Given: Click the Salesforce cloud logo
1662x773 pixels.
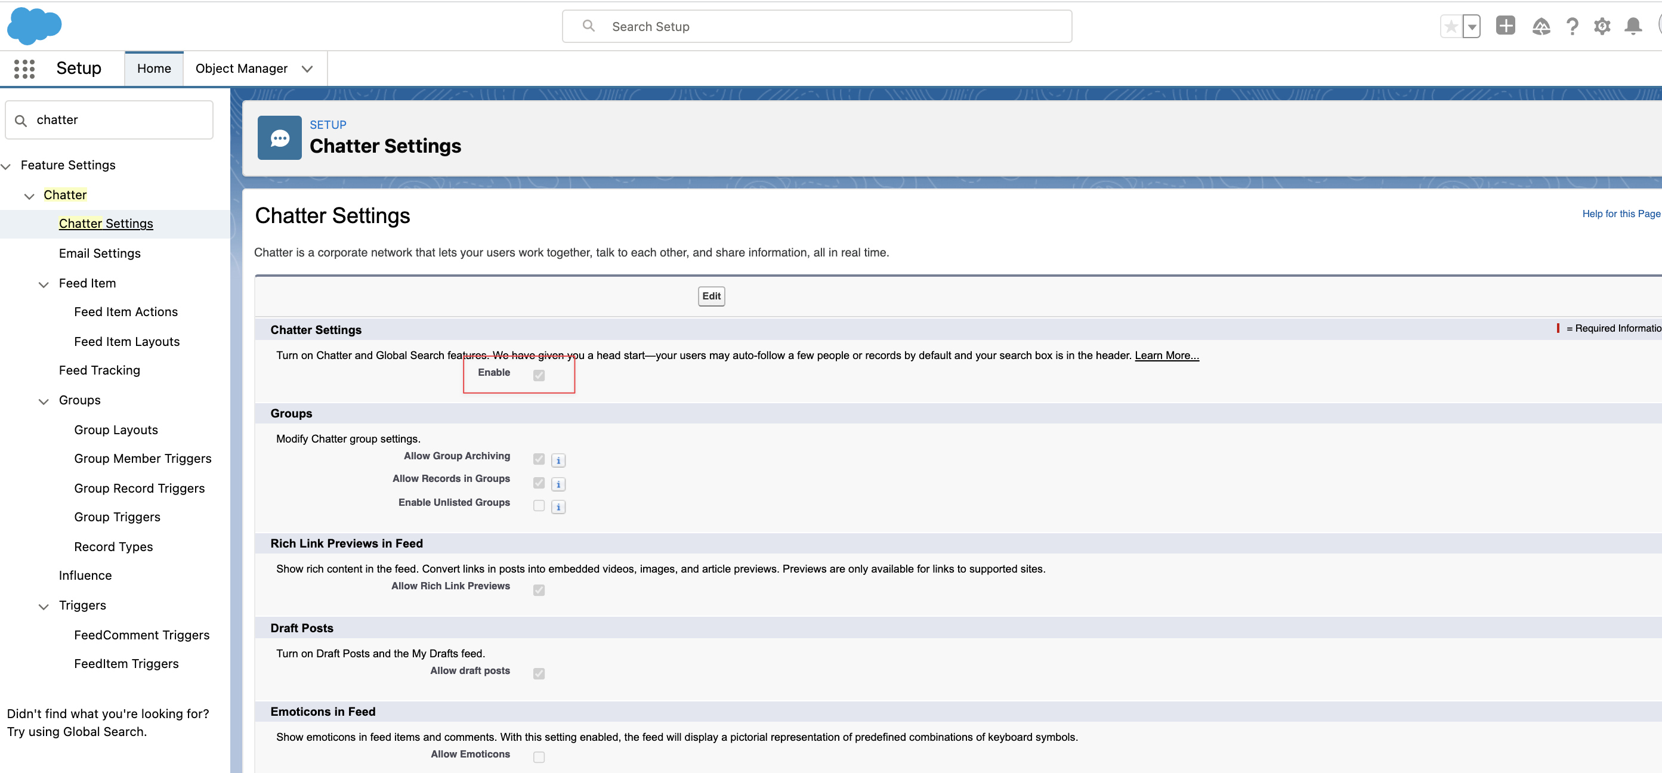Looking at the screenshot, I should point(34,26).
